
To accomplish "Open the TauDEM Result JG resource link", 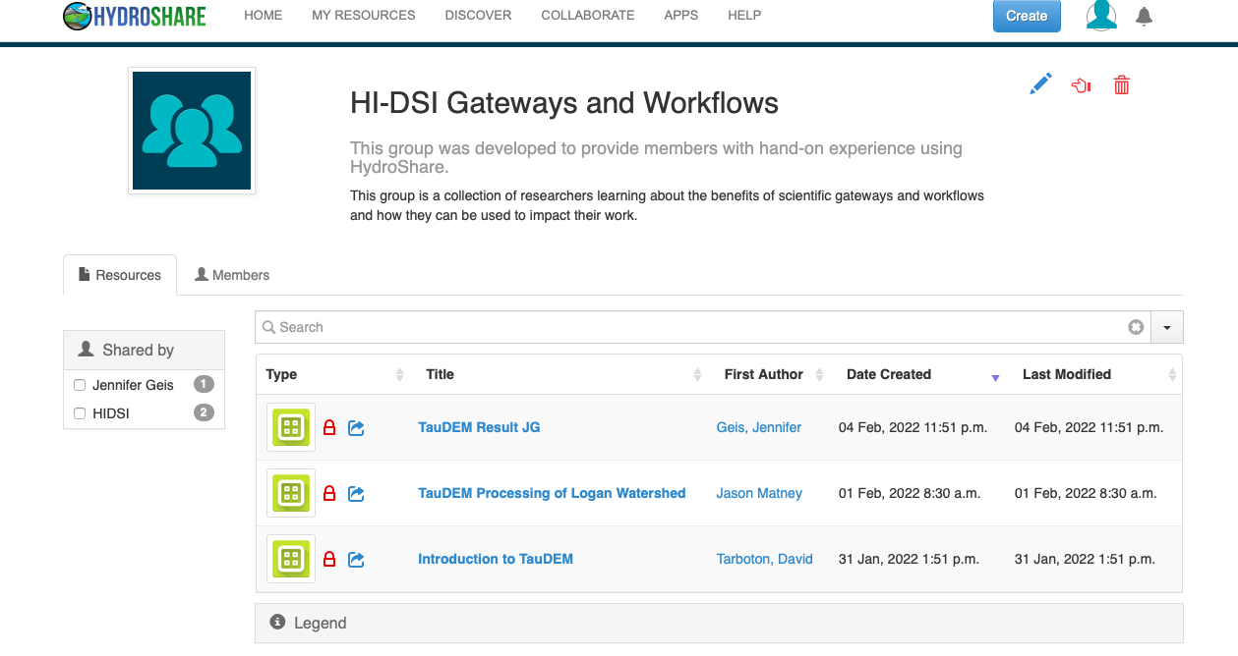I will 479,427.
